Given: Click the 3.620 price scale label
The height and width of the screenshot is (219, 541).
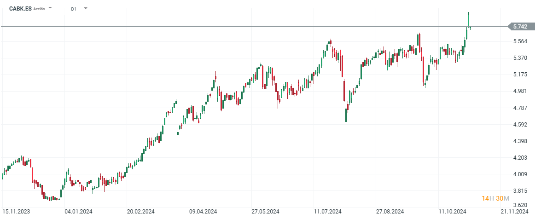Looking at the screenshot, I should click(520, 205).
